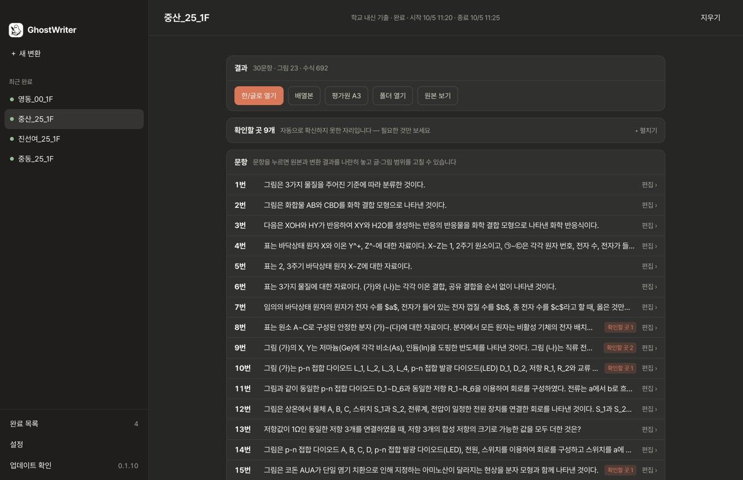Select question 14번 about 다이오드 A, B, C, D
This screenshot has height=480, width=743.
(x=446, y=449)
